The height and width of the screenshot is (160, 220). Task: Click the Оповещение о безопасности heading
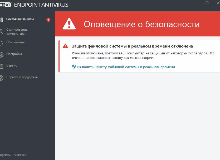point(141,24)
